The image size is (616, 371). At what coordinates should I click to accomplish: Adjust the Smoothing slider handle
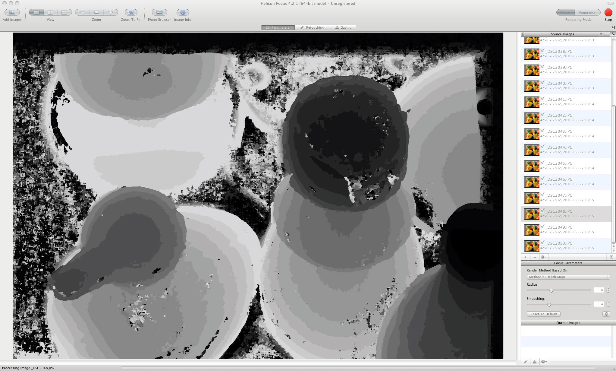[549, 305]
